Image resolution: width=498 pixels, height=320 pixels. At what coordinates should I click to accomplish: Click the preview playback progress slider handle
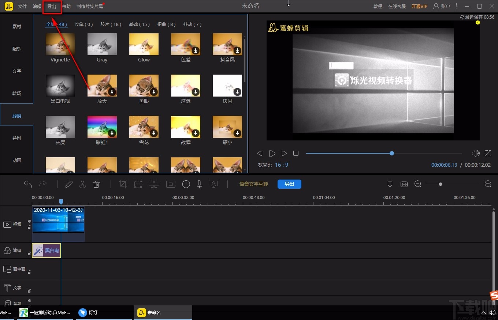(392, 153)
